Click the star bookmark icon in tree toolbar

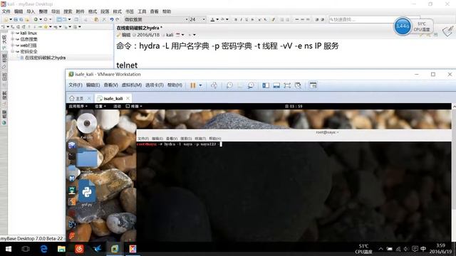46,27
